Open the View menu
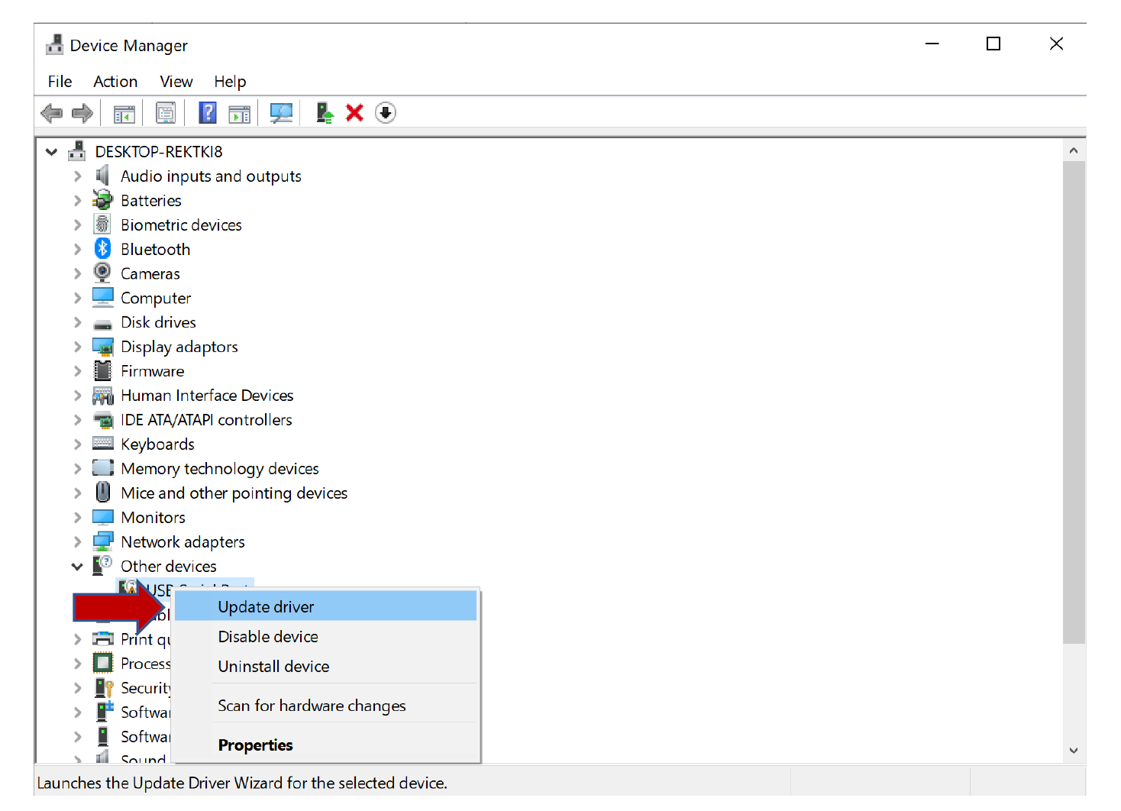The image size is (1121, 811). pyautogui.click(x=176, y=82)
